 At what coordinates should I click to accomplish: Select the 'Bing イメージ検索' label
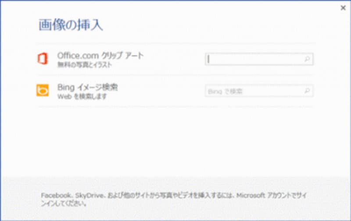[x=87, y=87]
